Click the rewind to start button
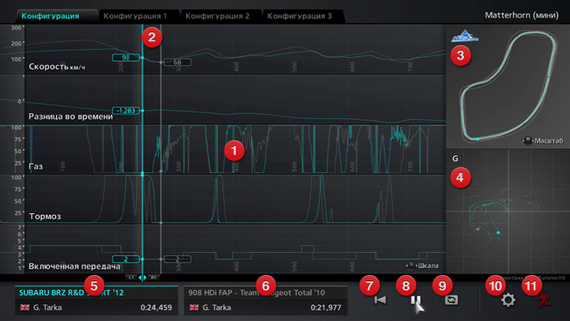This screenshot has height=321, width=570. point(380,300)
